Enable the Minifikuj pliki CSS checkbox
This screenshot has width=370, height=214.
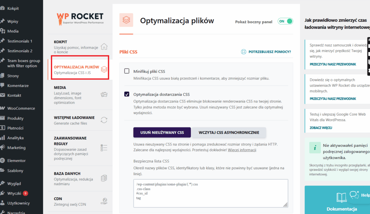tap(127, 71)
